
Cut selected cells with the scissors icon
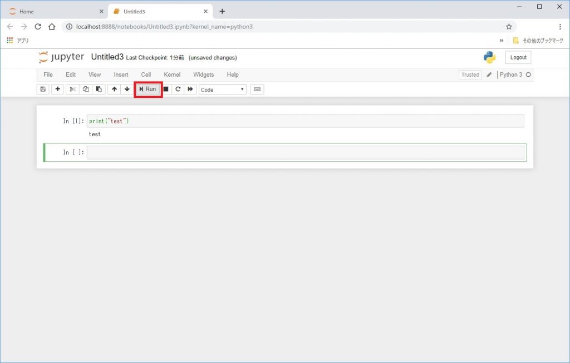tap(72, 89)
